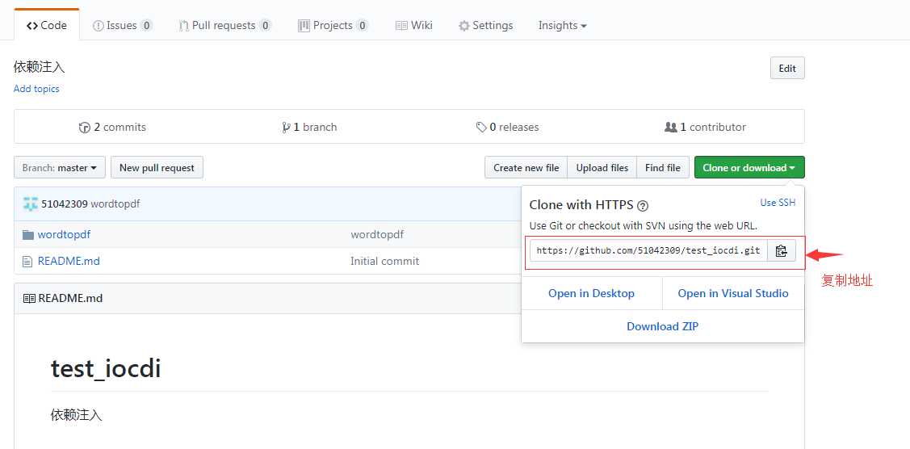The height and width of the screenshot is (449, 910).
Task: Click the Pull requests count badge 0
Action: pos(265,26)
